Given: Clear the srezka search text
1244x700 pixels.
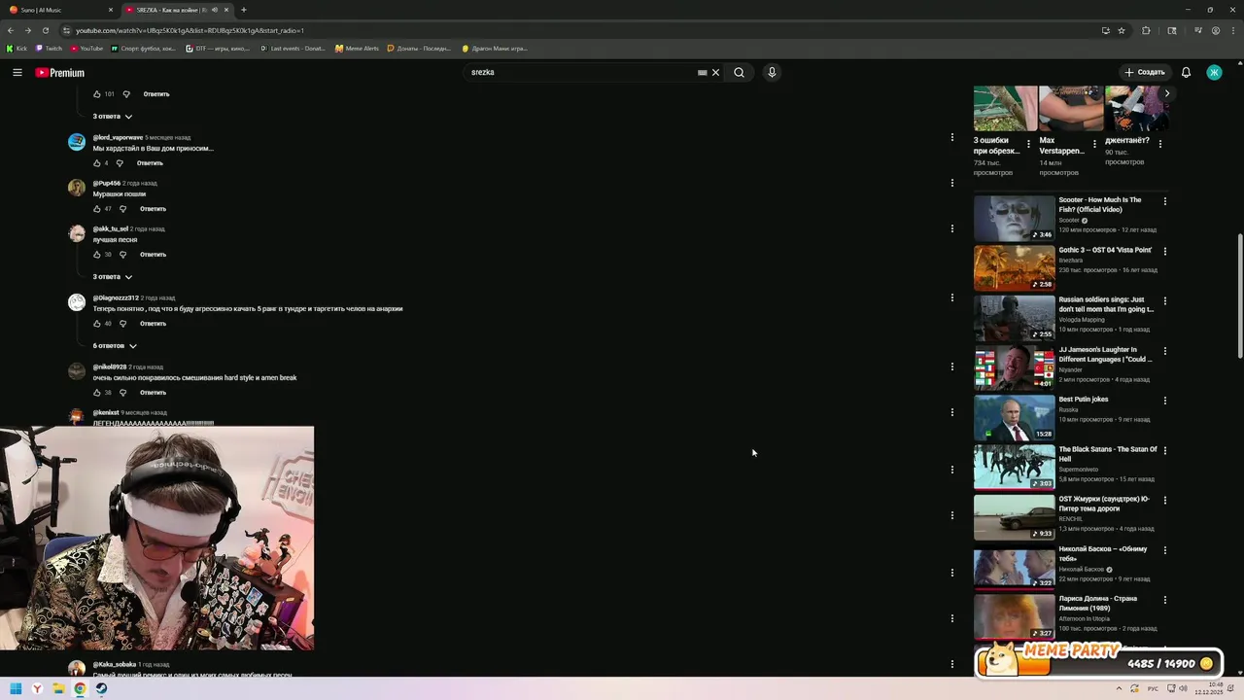Looking at the screenshot, I should point(715,73).
